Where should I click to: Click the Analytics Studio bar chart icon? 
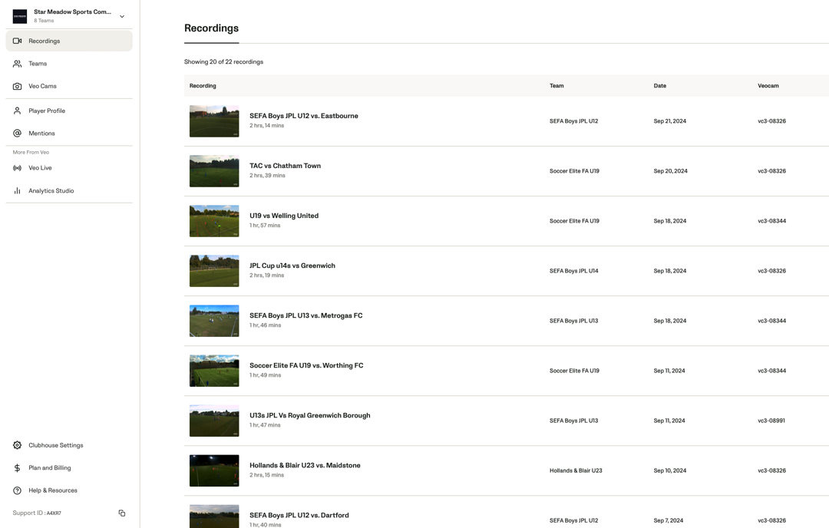[17, 190]
